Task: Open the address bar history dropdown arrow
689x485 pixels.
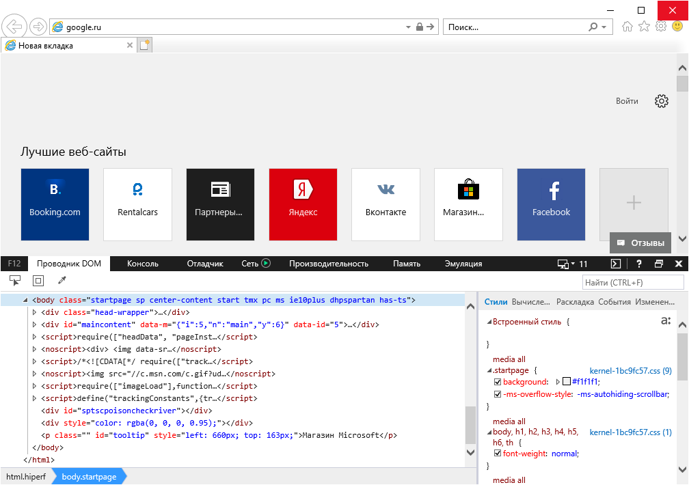Action: pos(408,27)
